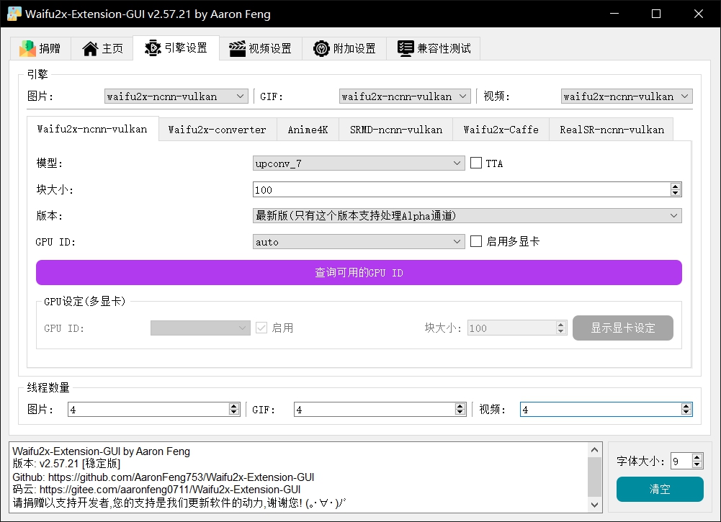This screenshot has width=721, height=522.
Task: Decrease the GIF thread count
Action: (460, 413)
